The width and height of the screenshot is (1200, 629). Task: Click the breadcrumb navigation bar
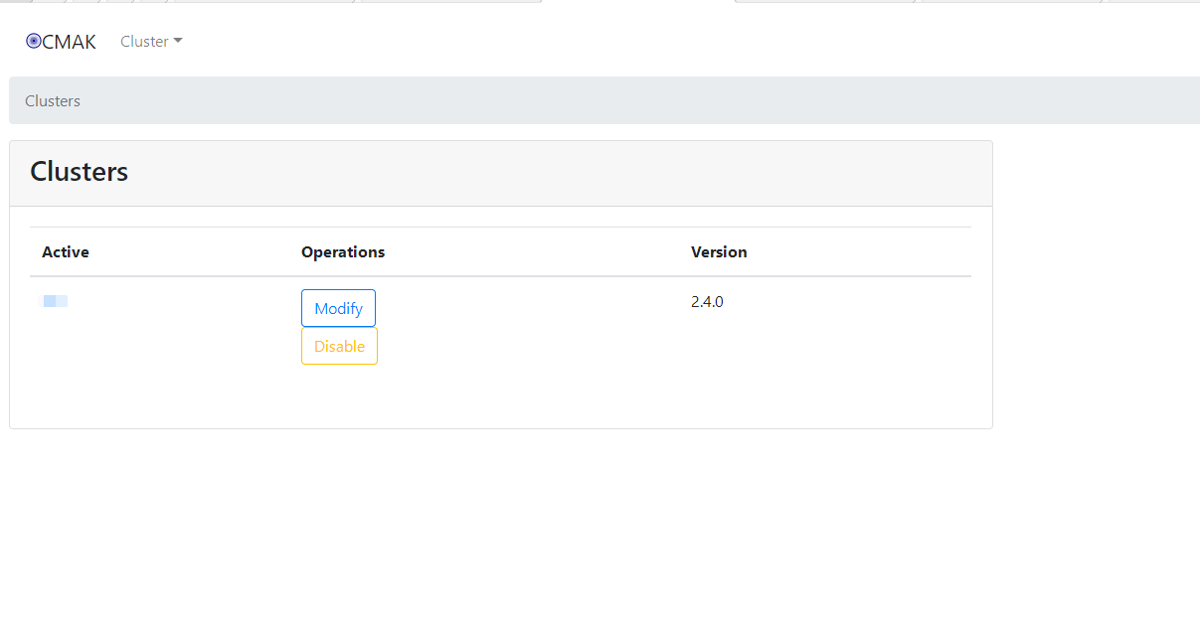click(x=597, y=100)
